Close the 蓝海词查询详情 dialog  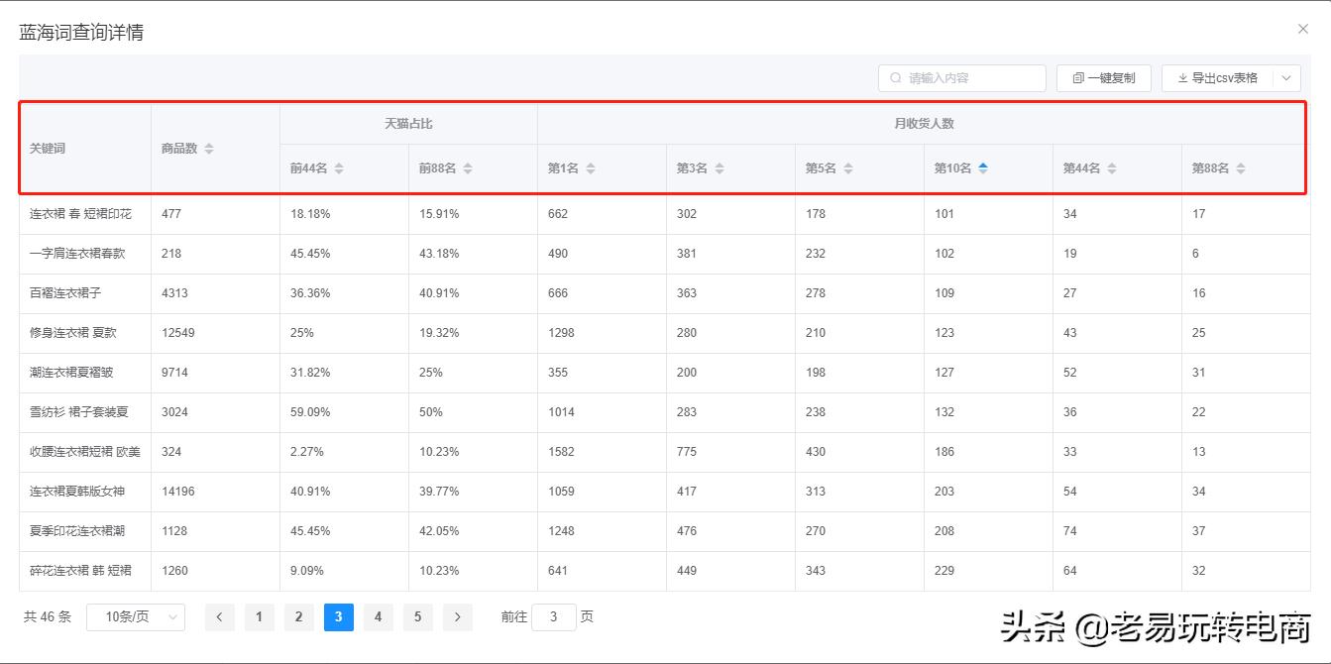(1303, 29)
